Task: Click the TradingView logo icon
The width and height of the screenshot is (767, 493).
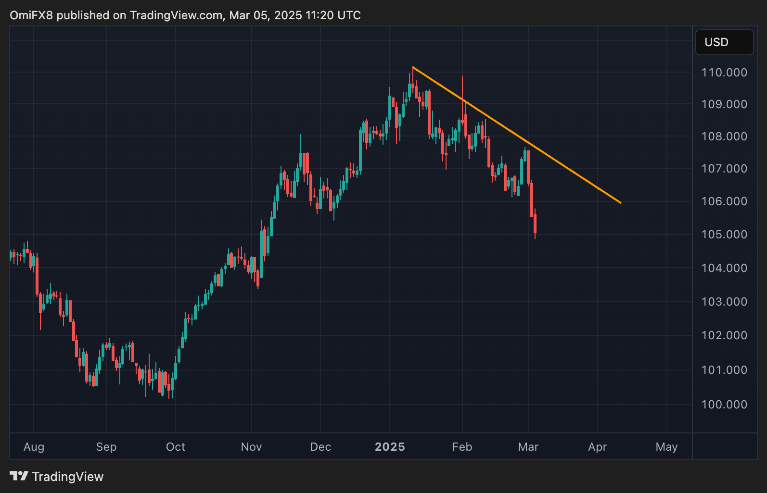Action: [19, 476]
